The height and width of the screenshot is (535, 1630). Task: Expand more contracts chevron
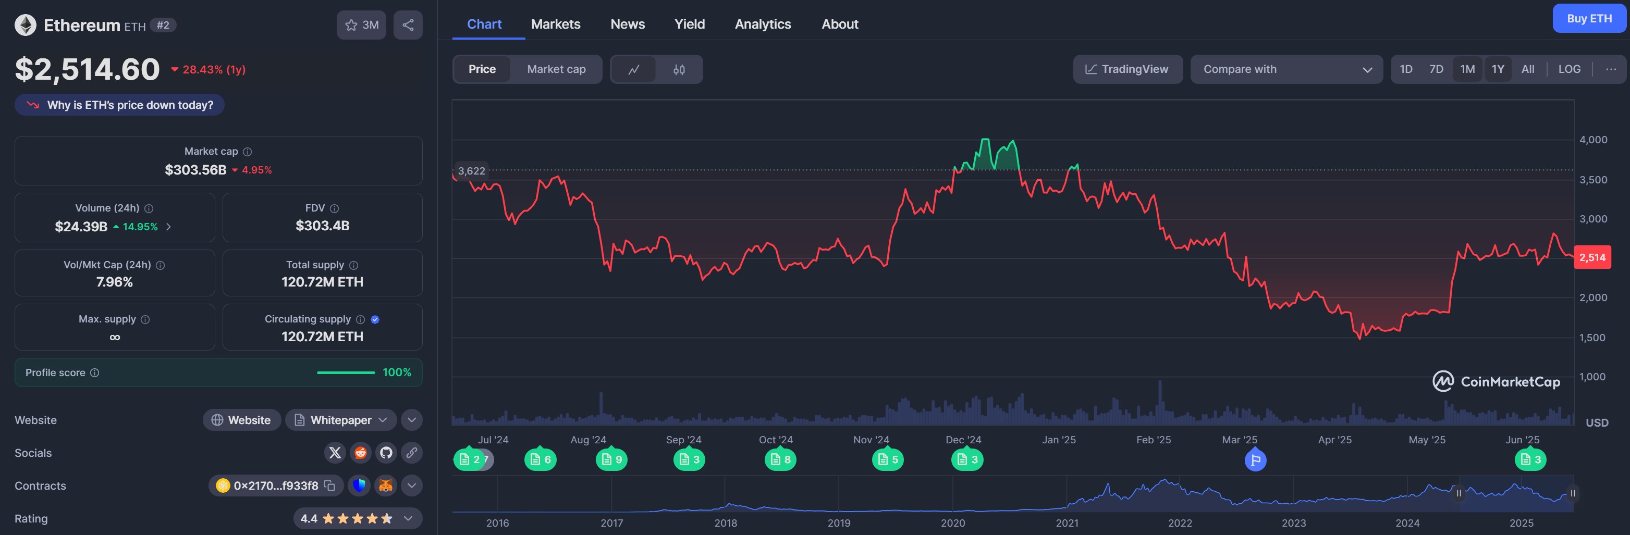412,486
